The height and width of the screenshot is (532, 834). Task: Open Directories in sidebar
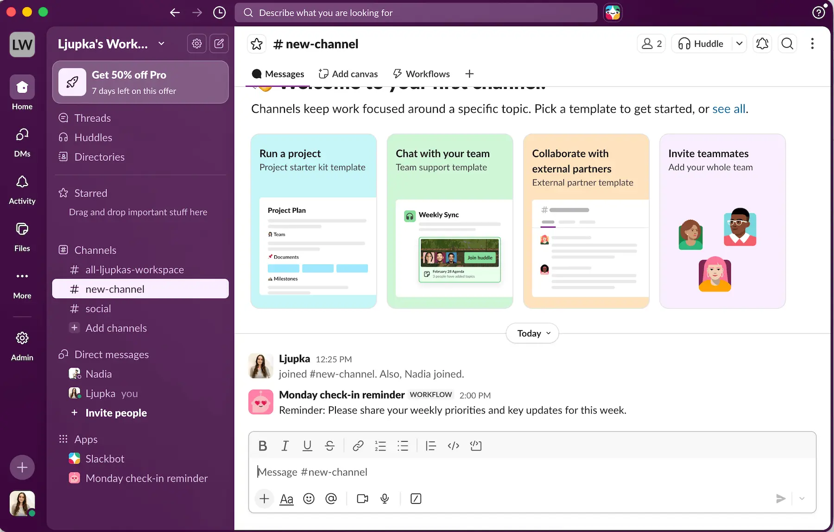tap(140, 157)
